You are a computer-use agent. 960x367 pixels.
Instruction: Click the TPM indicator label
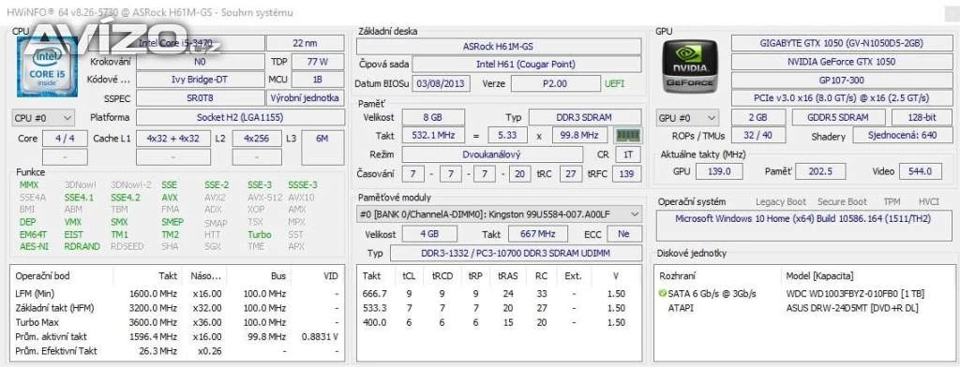click(x=892, y=201)
